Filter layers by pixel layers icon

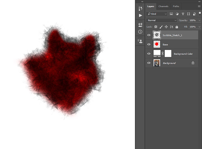[x=171, y=14]
